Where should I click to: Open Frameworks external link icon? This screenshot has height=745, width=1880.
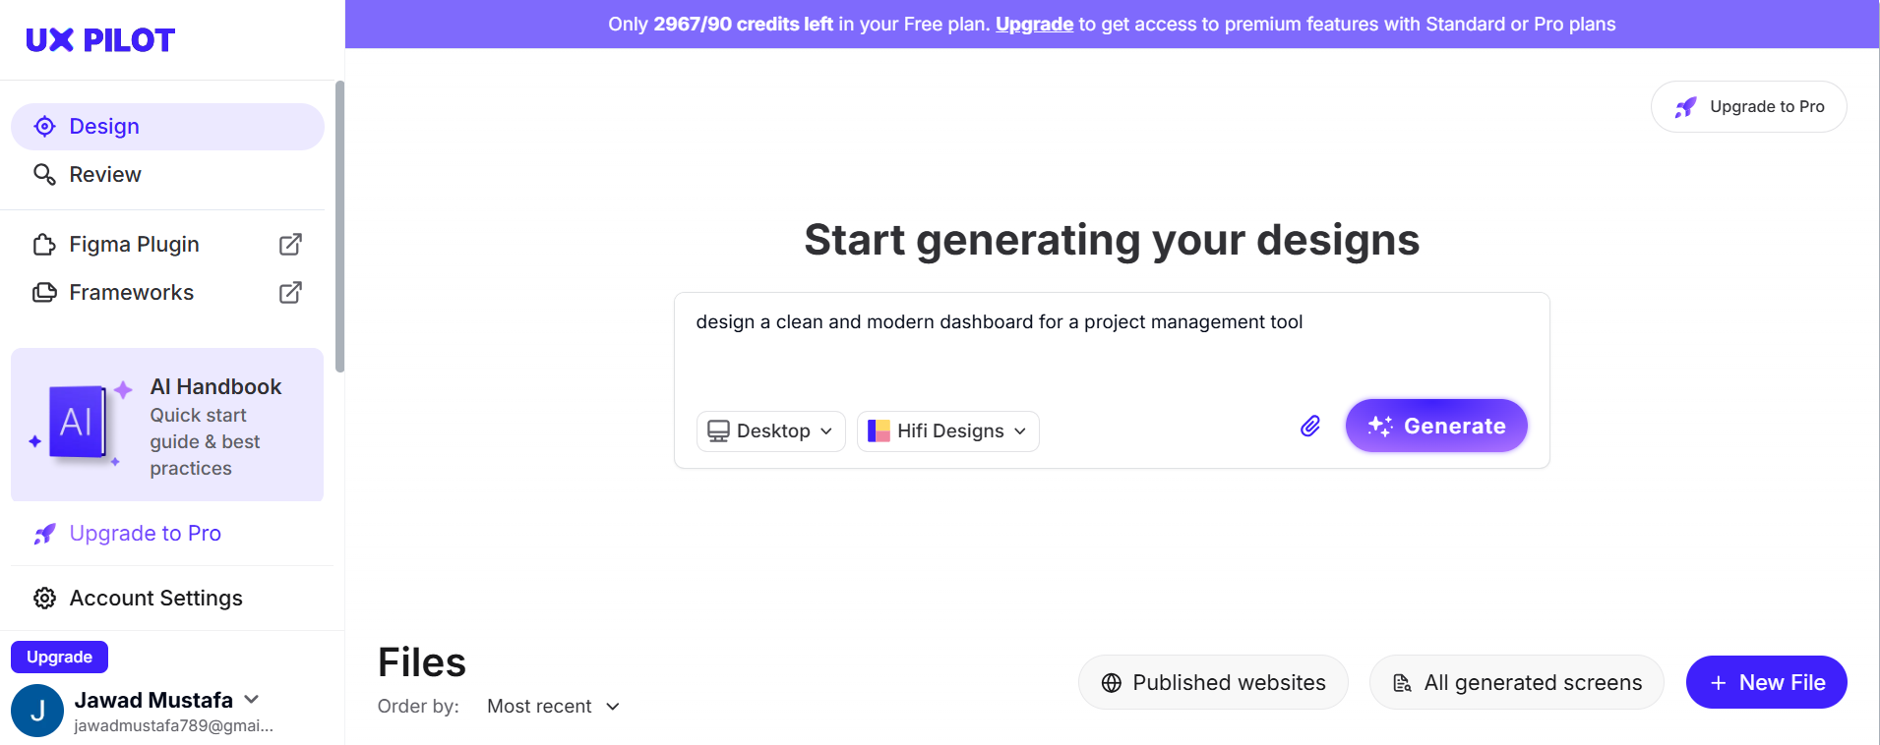pyautogui.click(x=290, y=293)
